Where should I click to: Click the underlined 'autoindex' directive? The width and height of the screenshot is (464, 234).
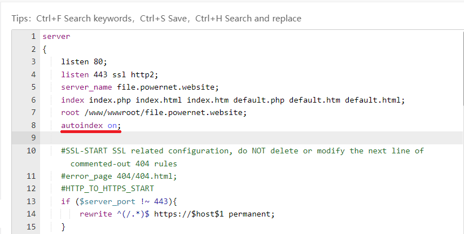click(x=82, y=125)
